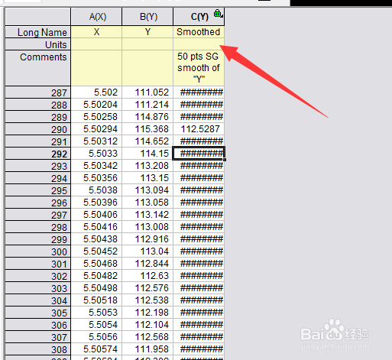Screen dimensions: 392x360
Task: Click cell with value 5.50396
Action: (x=96, y=203)
